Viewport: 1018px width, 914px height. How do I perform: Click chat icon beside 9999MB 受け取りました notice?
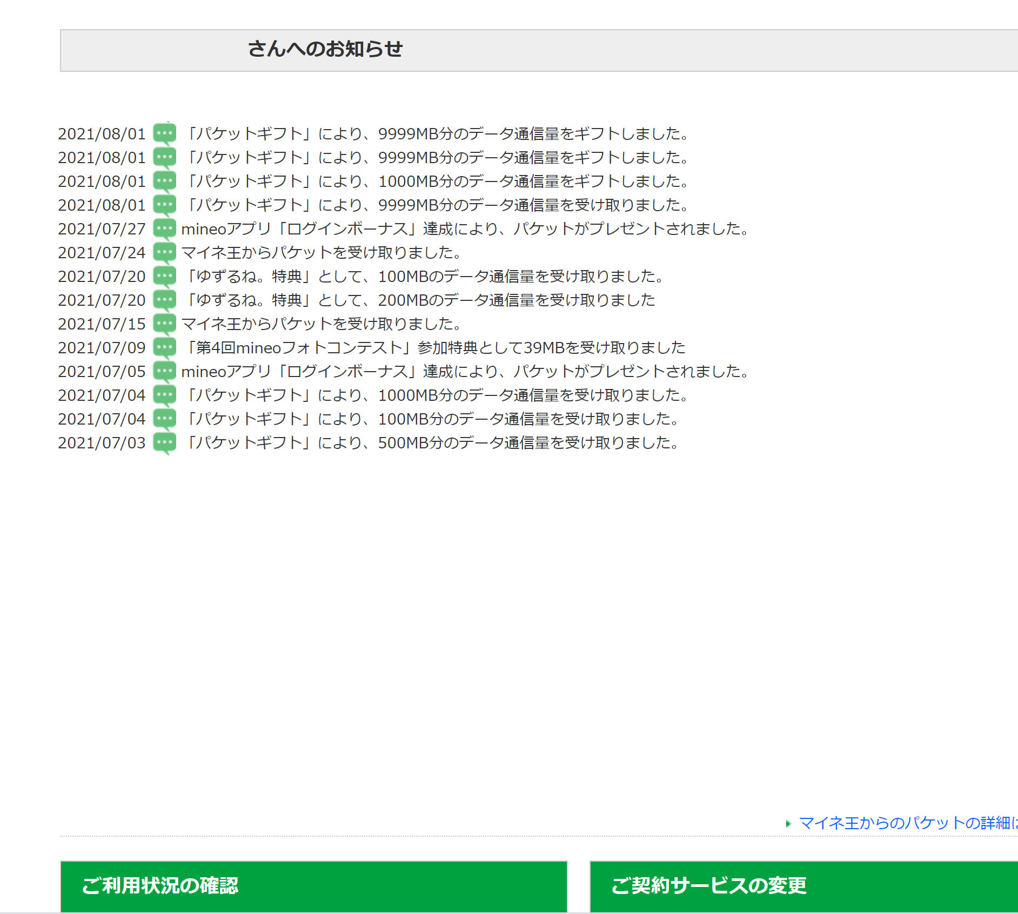164,205
